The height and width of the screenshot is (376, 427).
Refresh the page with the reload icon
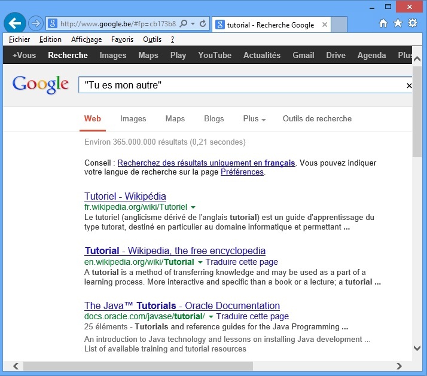click(203, 24)
